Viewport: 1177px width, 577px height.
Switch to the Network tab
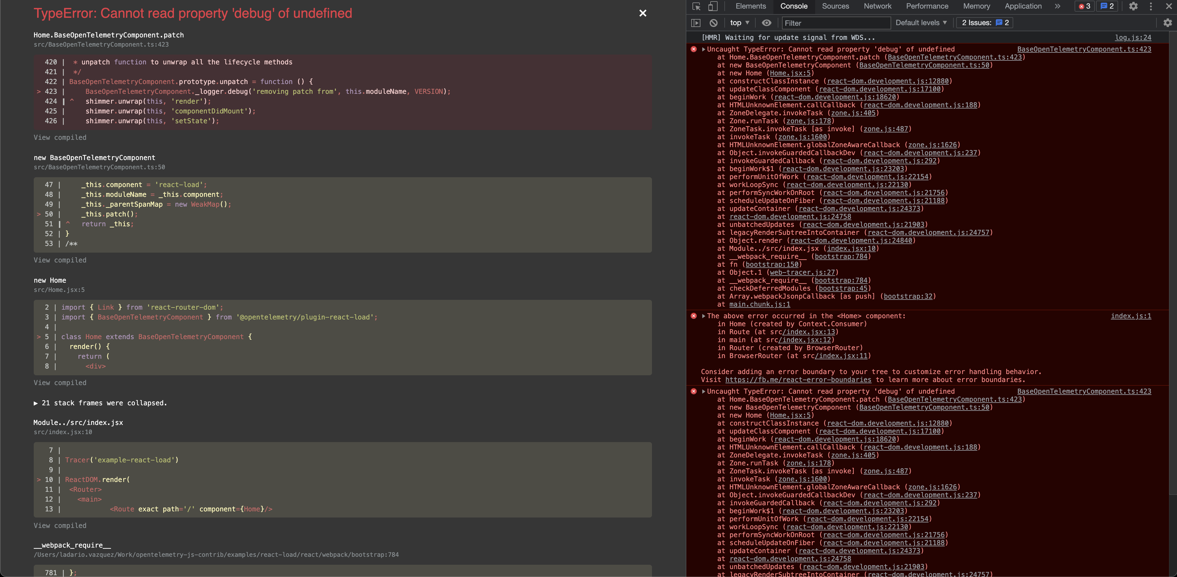[x=877, y=6]
